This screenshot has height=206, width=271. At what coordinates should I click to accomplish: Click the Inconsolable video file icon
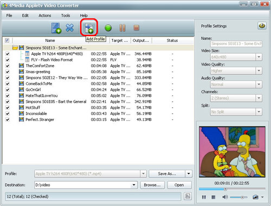point(21,113)
